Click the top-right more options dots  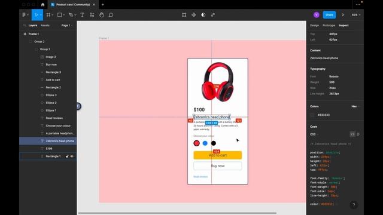pos(358,5)
